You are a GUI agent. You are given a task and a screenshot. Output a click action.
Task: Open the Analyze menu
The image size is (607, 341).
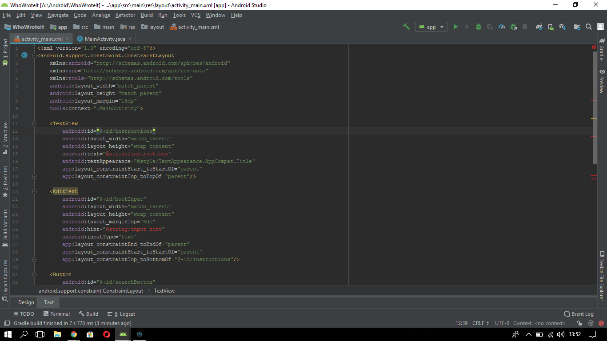101,15
